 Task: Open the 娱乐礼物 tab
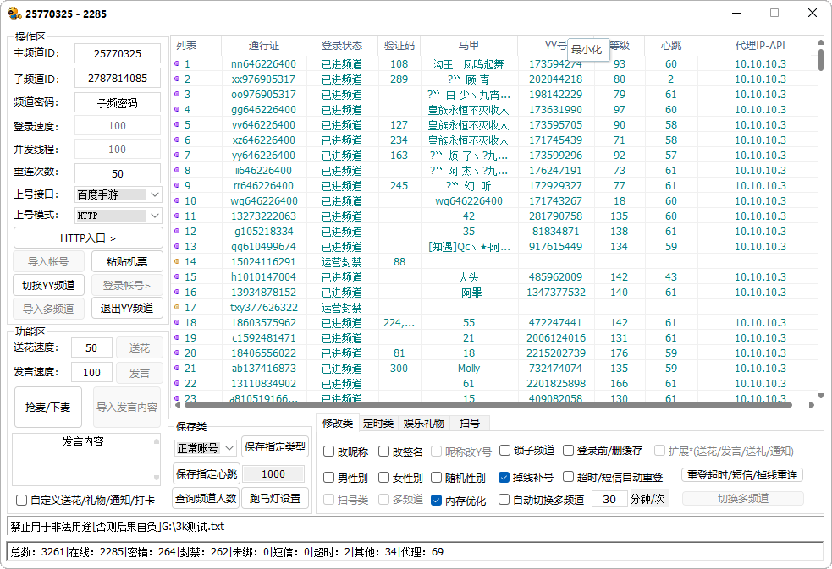[423, 424]
